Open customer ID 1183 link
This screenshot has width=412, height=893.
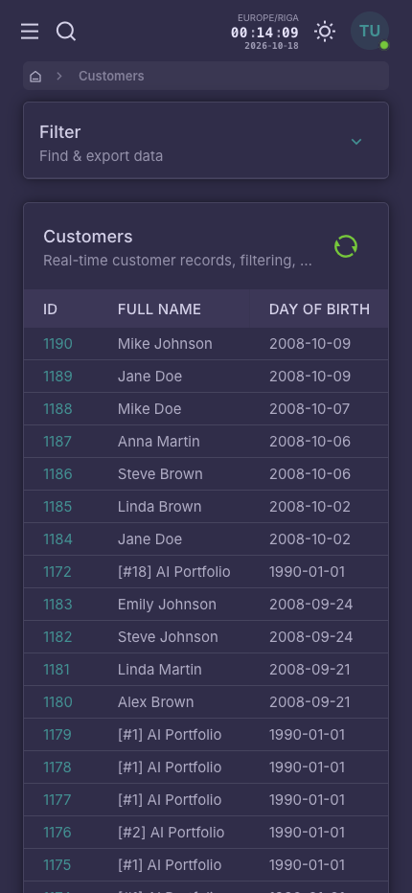click(57, 605)
